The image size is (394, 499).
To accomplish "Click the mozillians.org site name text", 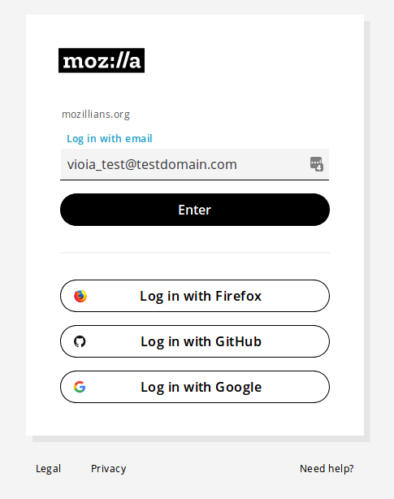I will point(96,115).
